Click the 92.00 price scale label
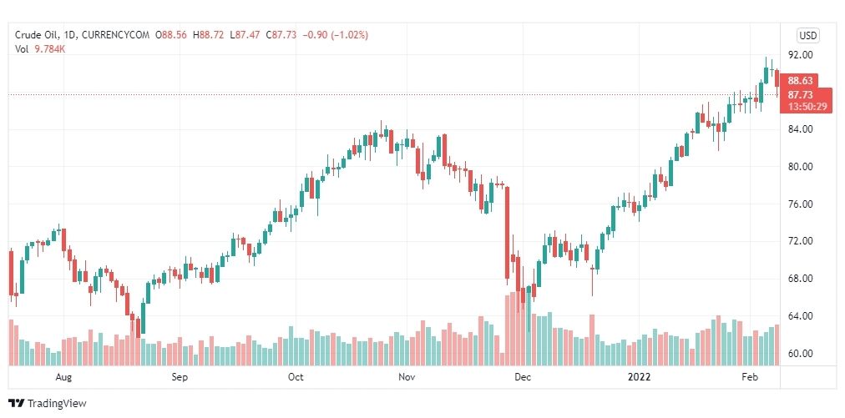This screenshot has width=845, height=418. point(800,54)
